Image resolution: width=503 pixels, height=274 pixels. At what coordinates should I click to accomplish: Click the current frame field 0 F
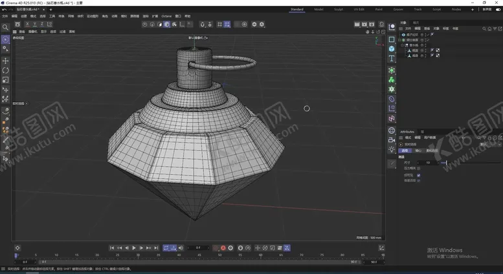click(x=198, y=248)
